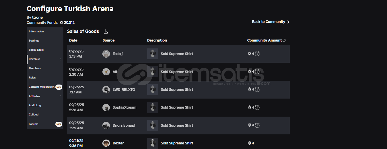The height and width of the screenshot is (149, 387).
Task: Go Back to Community link
Action: [x=271, y=22]
